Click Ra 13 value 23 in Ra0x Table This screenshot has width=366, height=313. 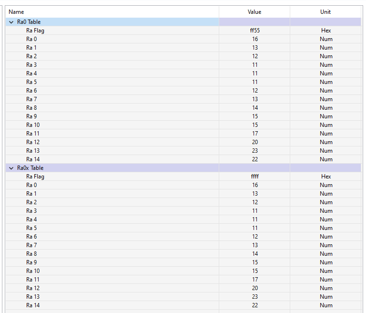[x=254, y=297]
